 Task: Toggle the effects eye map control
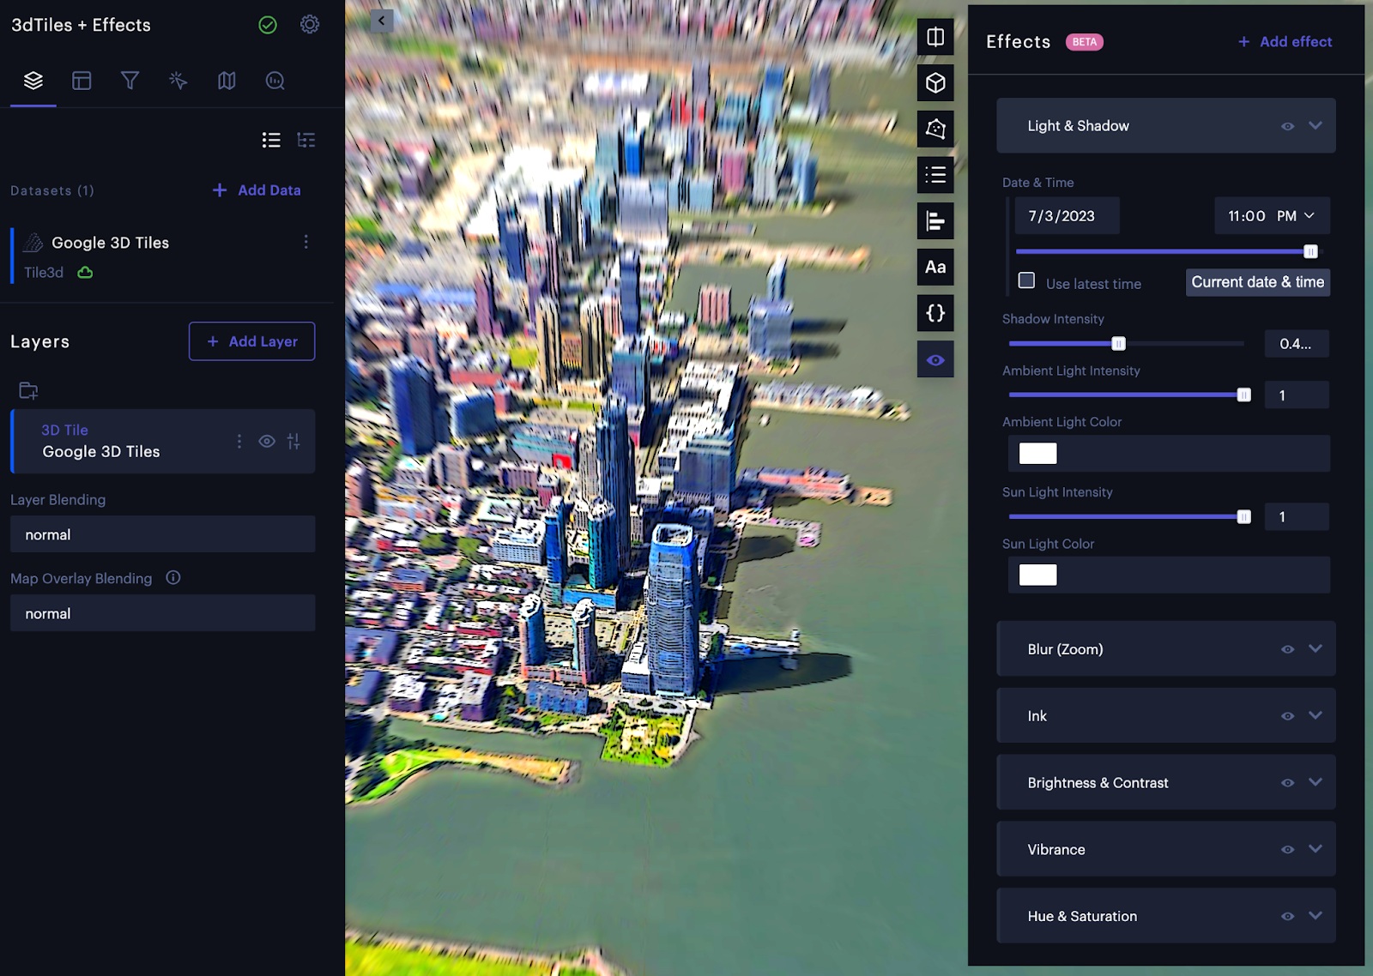coord(935,359)
